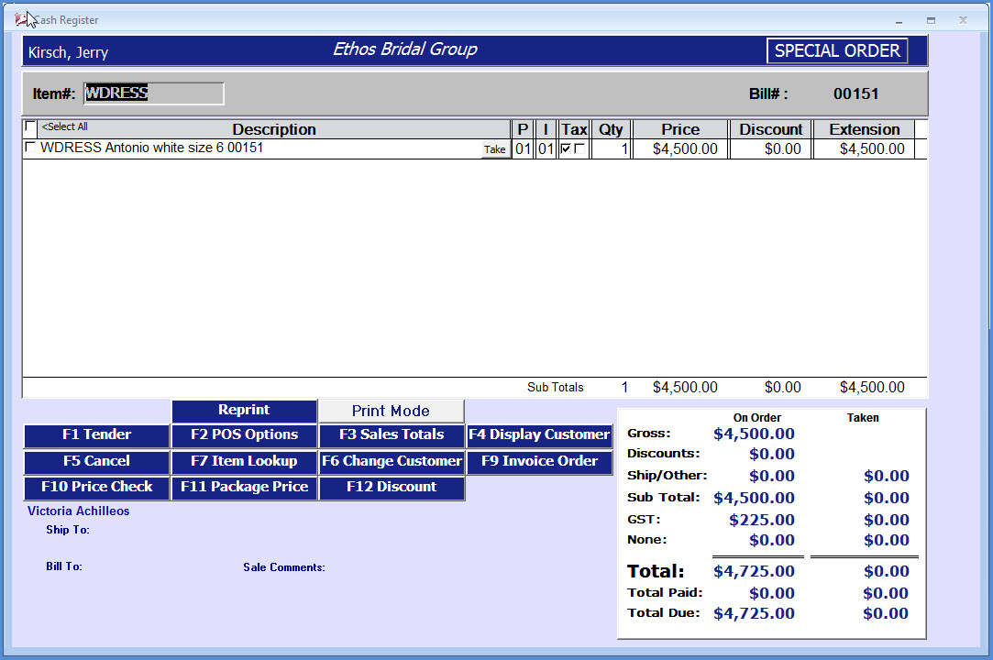The height and width of the screenshot is (660, 993).
Task: Click the Reprint button
Action: click(x=244, y=410)
